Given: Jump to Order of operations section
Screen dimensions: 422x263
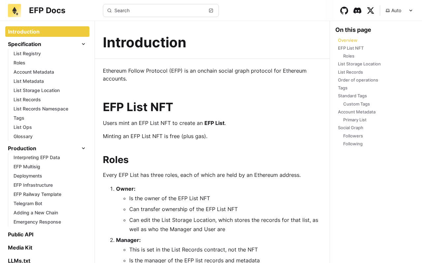Looking at the screenshot, I should coord(358,80).
